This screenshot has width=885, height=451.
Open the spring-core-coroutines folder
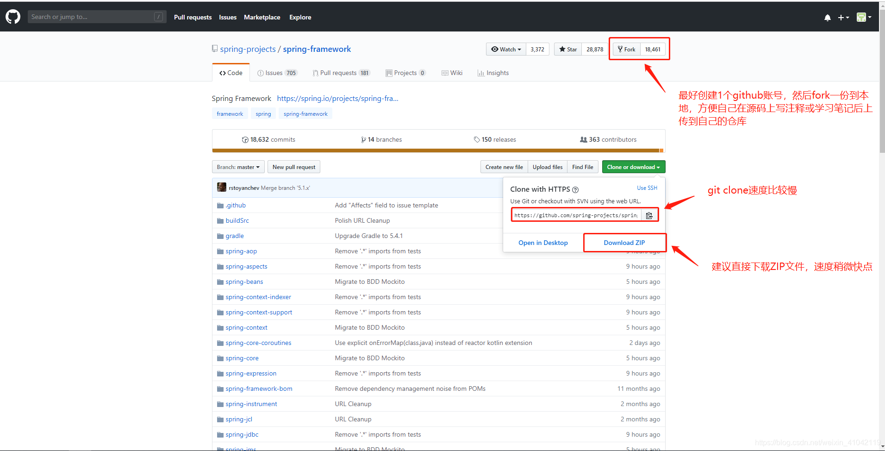coord(258,343)
